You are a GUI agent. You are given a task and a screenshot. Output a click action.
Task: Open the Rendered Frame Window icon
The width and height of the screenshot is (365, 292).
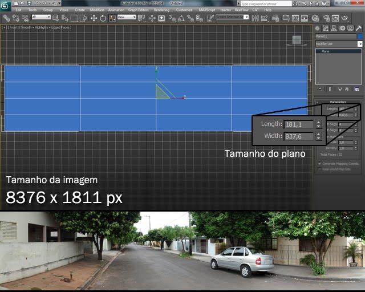click(335, 18)
